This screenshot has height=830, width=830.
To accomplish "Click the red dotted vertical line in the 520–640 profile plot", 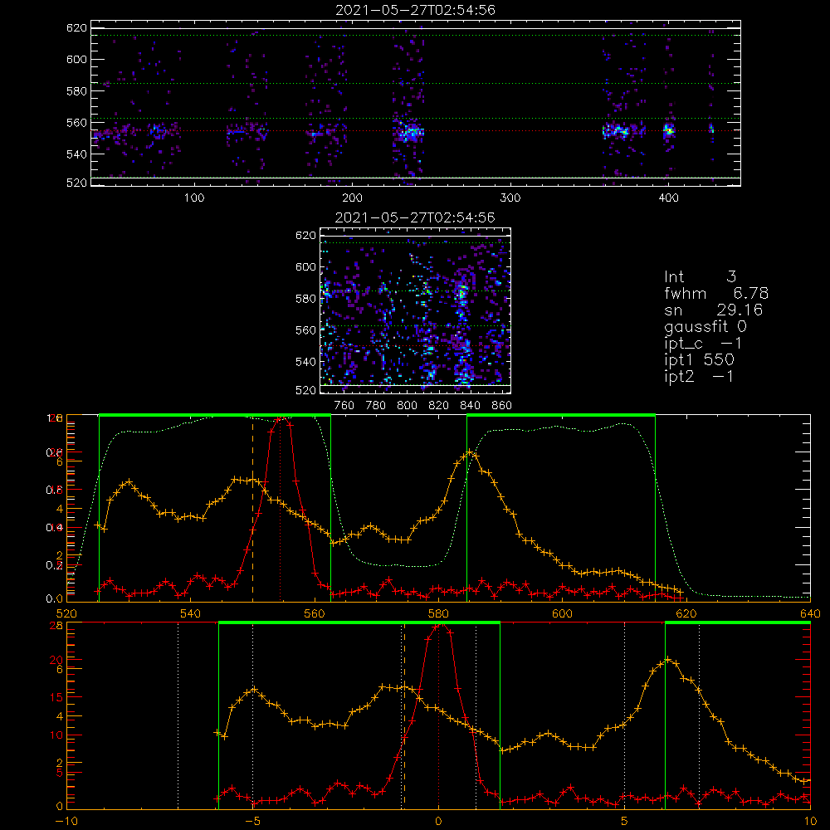I will [280, 508].
